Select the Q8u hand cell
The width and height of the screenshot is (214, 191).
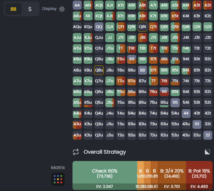[99, 70]
